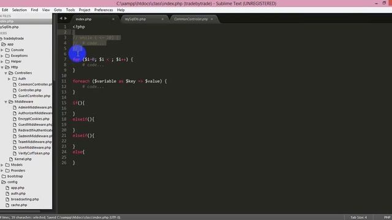Open AdminMiddleware.php from sidebar
This screenshot has height=220, width=392.
point(35,108)
